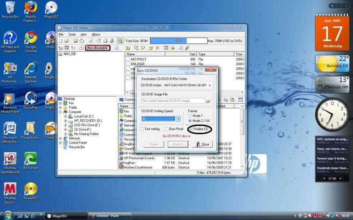
Task: Click the Save floppy disk toolbar icon
Action: (x=75, y=41)
